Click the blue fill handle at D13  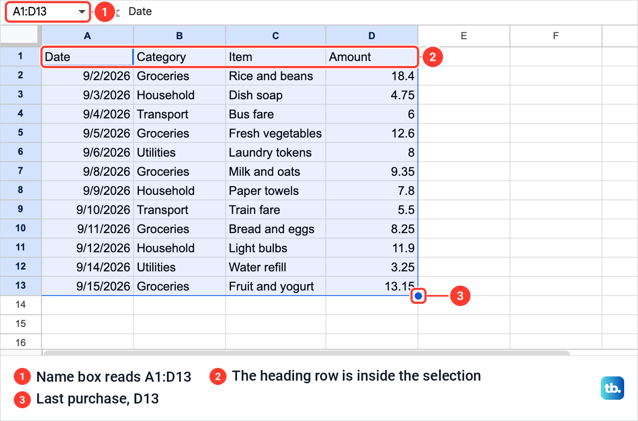click(418, 296)
